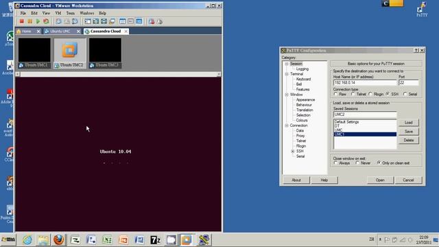This screenshot has height=247, width=439.
Task: Open 7-Zip from the taskbar
Action: click(x=155, y=239)
